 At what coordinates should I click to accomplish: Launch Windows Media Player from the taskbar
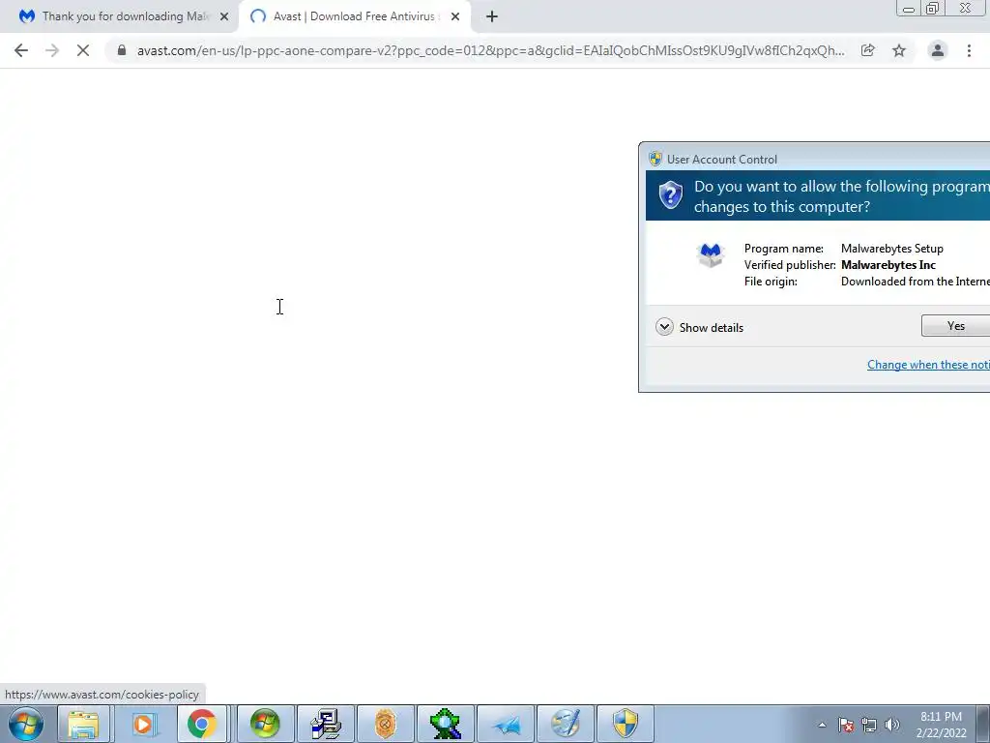[x=143, y=724]
